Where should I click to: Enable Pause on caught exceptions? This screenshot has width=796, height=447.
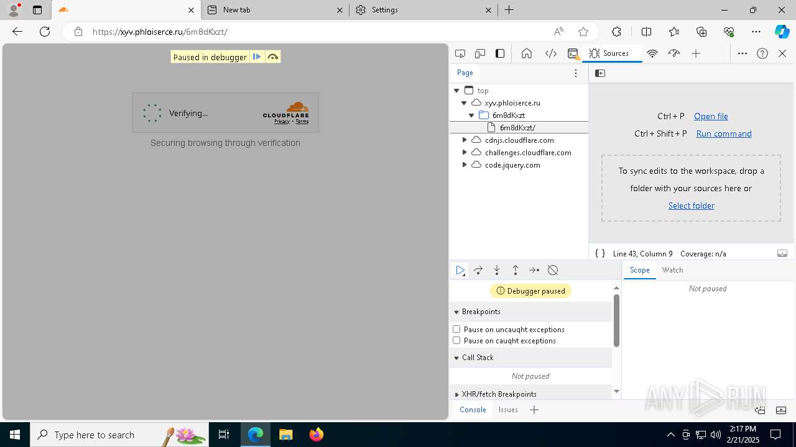(x=456, y=340)
